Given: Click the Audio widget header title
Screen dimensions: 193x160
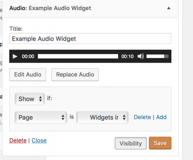Looking at the screenshot, I should click(x=50, y=8).
